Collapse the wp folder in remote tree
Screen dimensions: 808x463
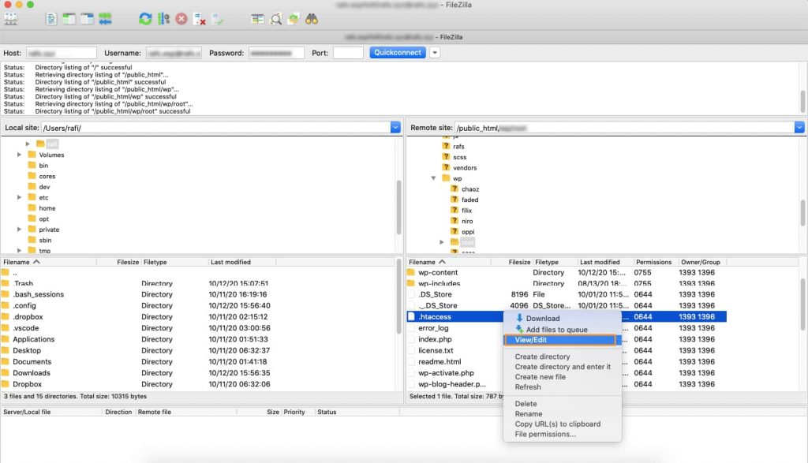[433, 178]
